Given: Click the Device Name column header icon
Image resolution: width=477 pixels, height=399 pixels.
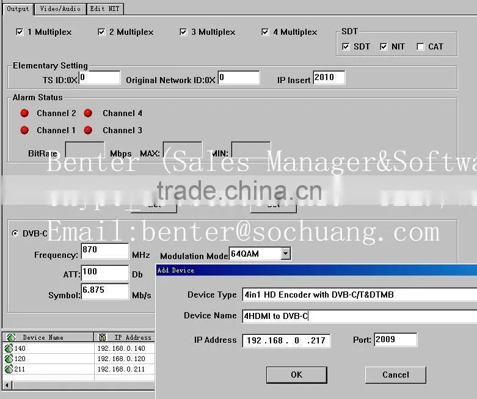Looking at the screenshot, I should click(x=11, y=337).
